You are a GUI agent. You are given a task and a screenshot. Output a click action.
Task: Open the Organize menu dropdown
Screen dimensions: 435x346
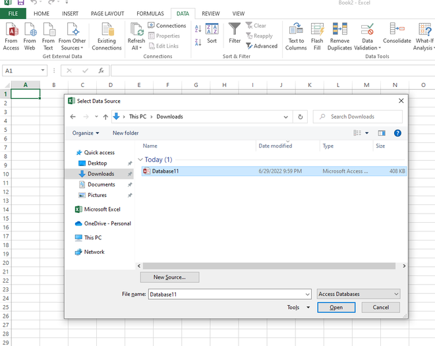point(86,133)
